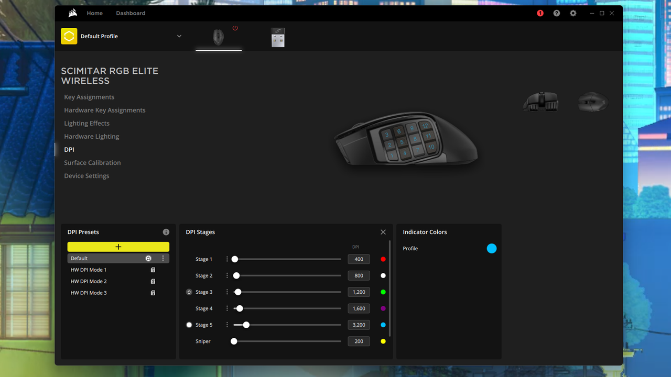Change the Stage 3 green color swatch
The height and width of the screenshot is (377, 671).
pyautogui.click(x=383, y=292)
